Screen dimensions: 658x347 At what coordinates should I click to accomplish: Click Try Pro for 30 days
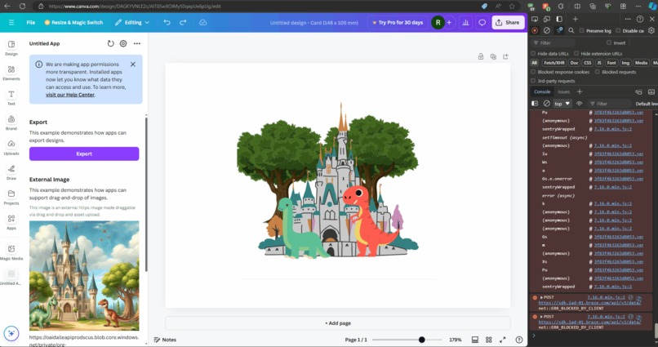point(398,23)
